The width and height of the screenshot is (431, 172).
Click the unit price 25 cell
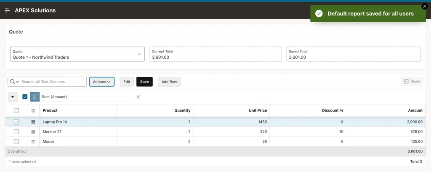[231, 142]
